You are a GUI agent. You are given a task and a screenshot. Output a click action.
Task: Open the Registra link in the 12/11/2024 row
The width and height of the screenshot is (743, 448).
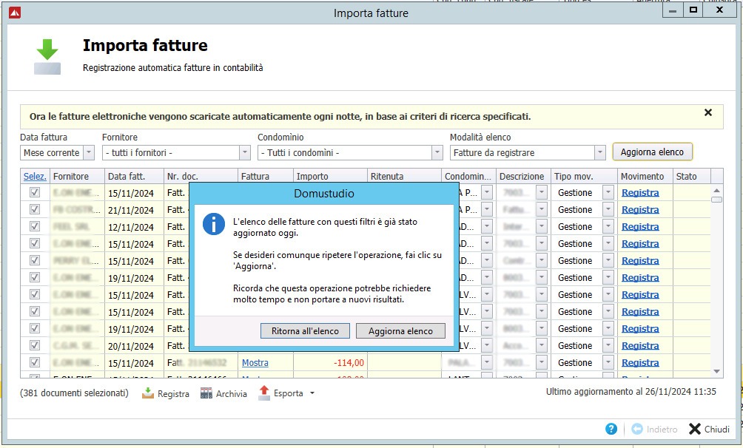point(640,226)
